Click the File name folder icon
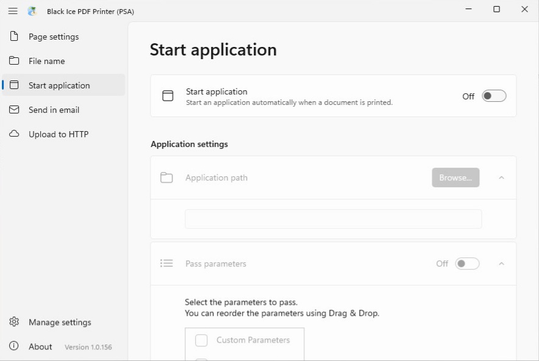Image resolution: width=539 pixels, height=361 pixels. pos(14,60)
